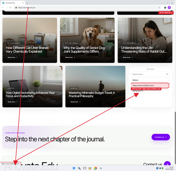The image size is (176, 171).
Task: Click Pets and Animals tag on dog card
Action: point(71,43)
